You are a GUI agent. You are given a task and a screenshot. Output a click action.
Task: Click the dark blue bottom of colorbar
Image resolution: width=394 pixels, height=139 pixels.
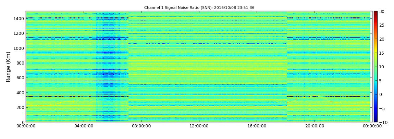coord(375,120)
